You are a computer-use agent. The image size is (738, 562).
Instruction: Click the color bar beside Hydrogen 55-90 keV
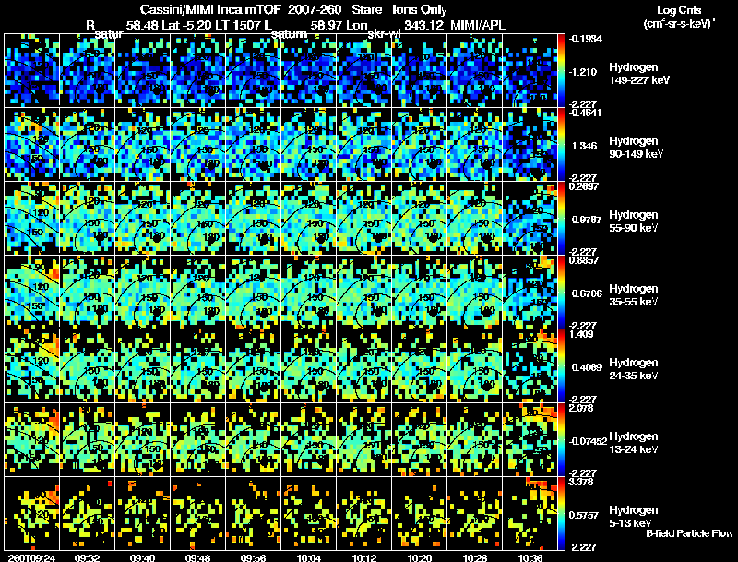561,219
